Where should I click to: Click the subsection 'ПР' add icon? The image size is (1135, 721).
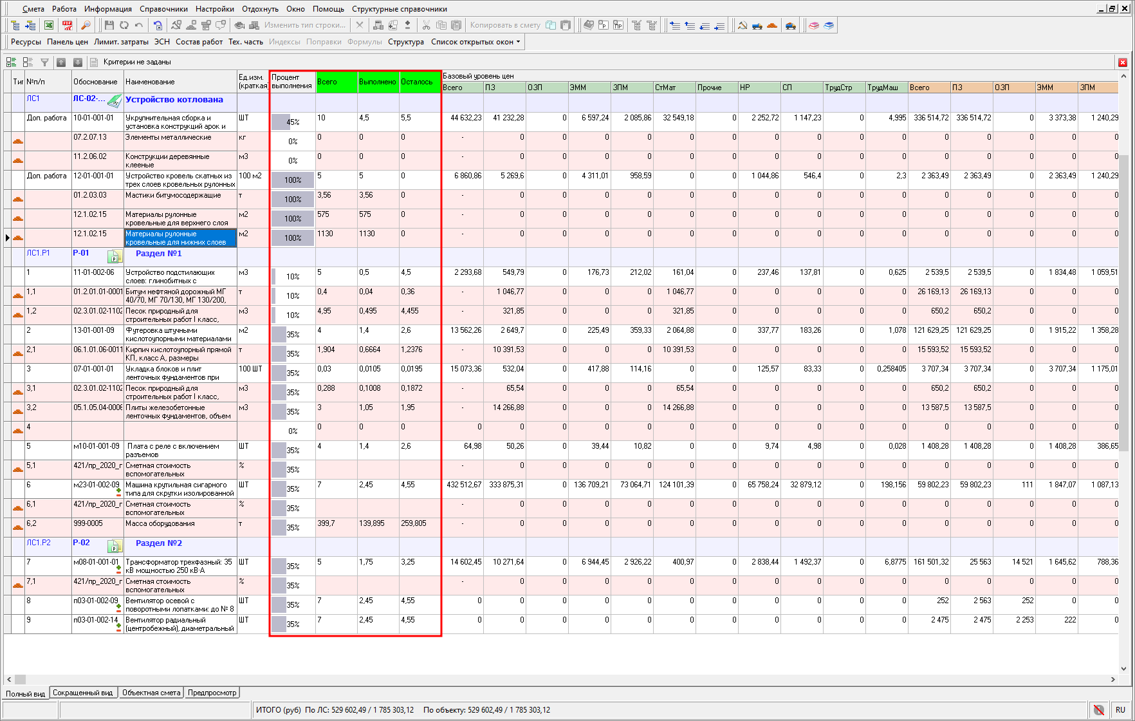coord(618,25)
